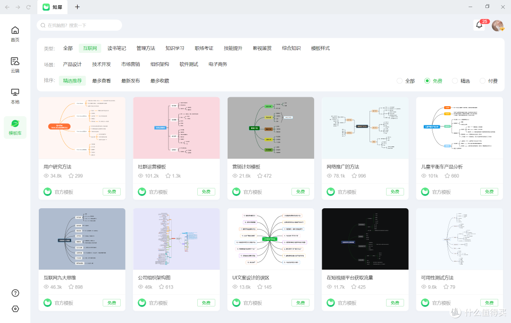Open the user avatar profile picture
This screenshot has height=323, width=511.
click(498, 25)
